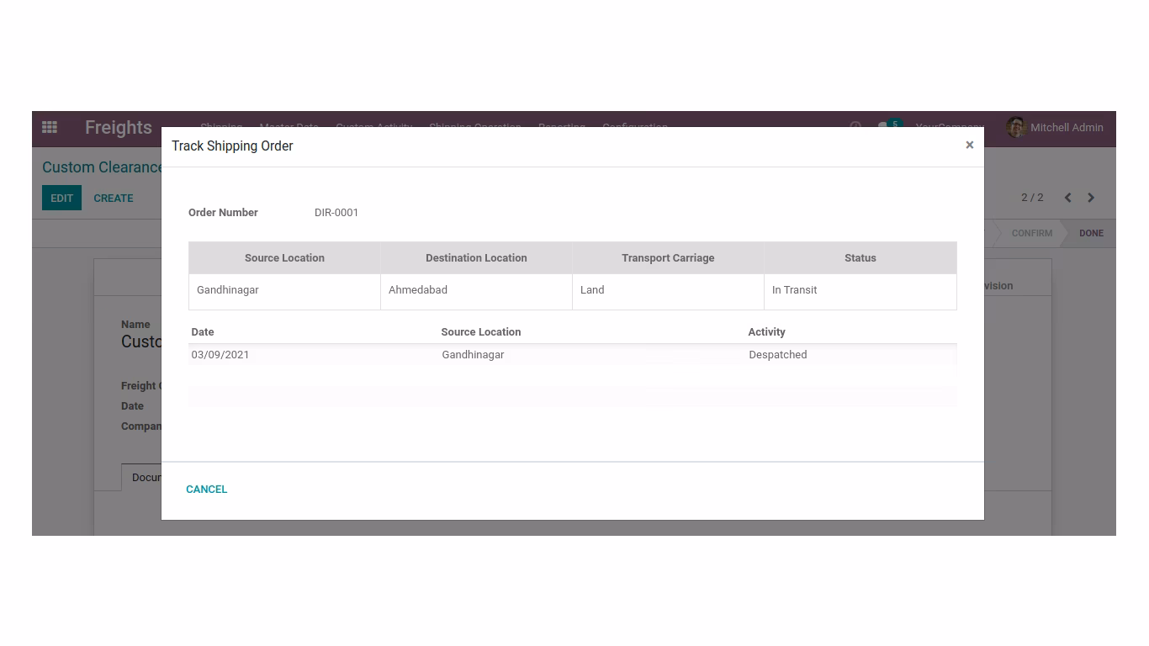This screenshot has height=646, width=1149.
Task: Select the Ahmedabad destination cell
Action: pyautogui.click(x=476, y=290)
